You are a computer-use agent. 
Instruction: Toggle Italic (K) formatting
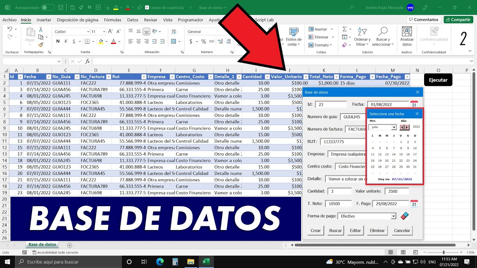[x=66, y=41]
